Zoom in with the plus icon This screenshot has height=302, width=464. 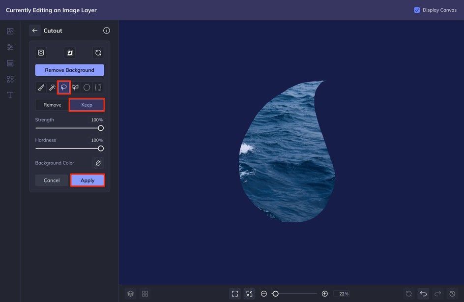tap(324, 294)
